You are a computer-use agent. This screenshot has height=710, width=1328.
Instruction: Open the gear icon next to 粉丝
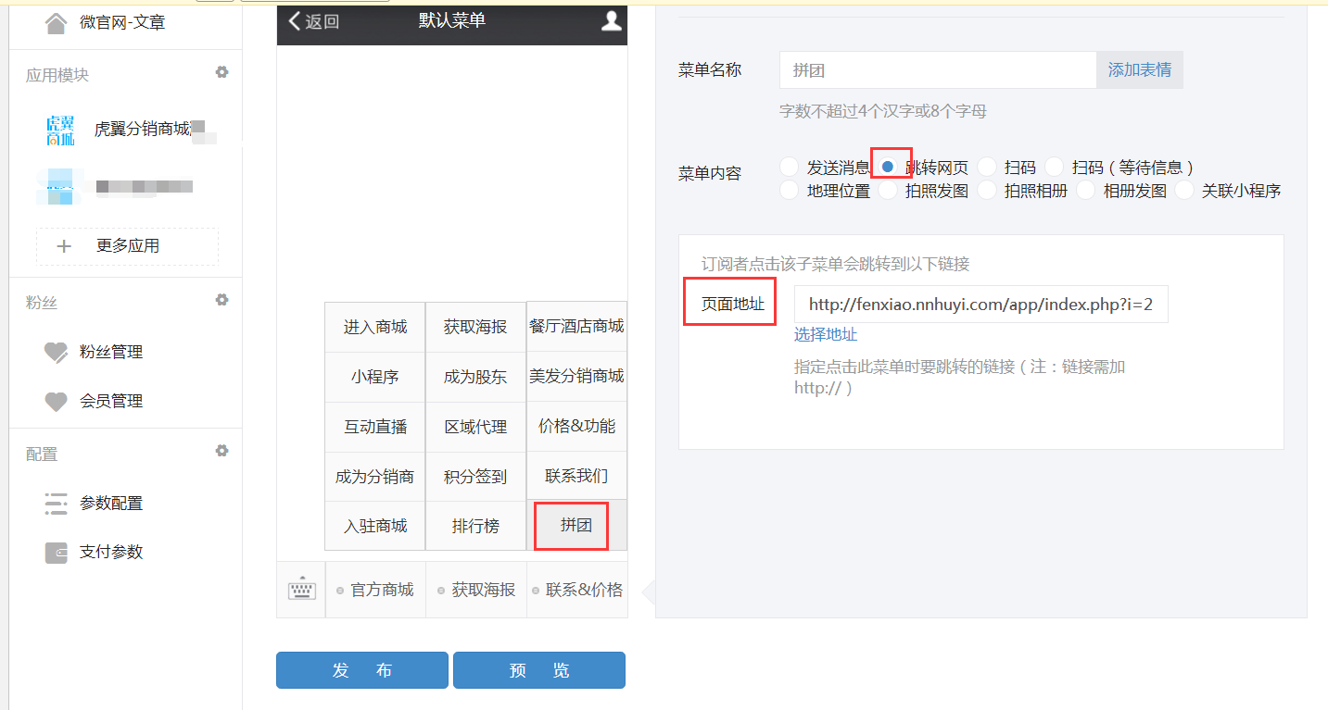click(x=221, y=300)
